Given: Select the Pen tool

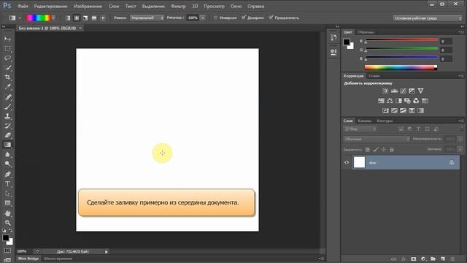Looking at the screenshot, I should pyautogui.click(x=7, y=175).
